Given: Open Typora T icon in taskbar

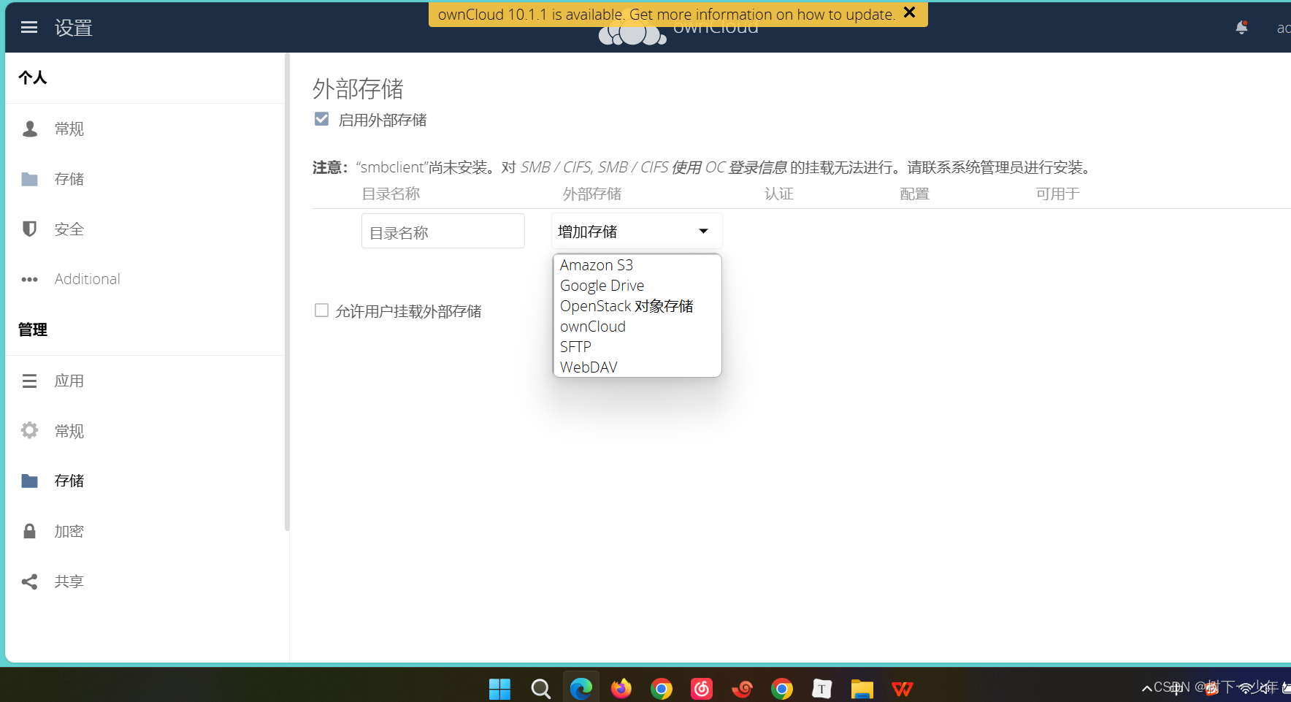Looking at the screenshot, I should (x=822, y=689).
